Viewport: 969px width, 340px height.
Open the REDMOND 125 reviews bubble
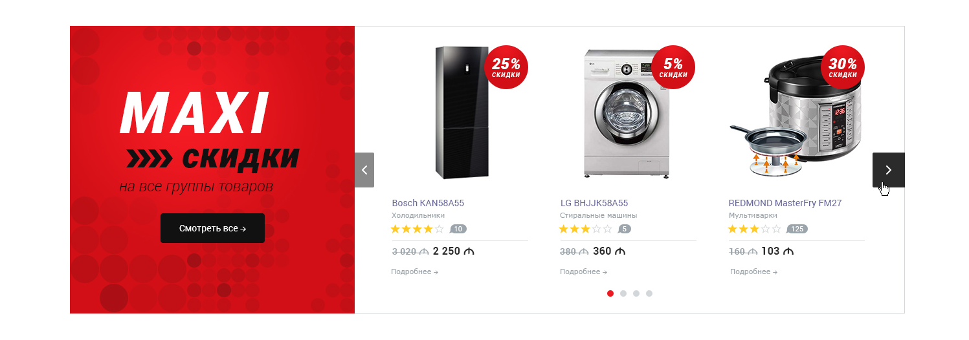tap(797, 229)
